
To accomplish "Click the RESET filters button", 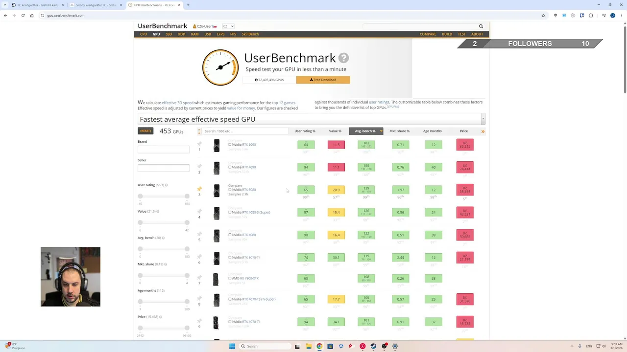I will pos(145,131).
